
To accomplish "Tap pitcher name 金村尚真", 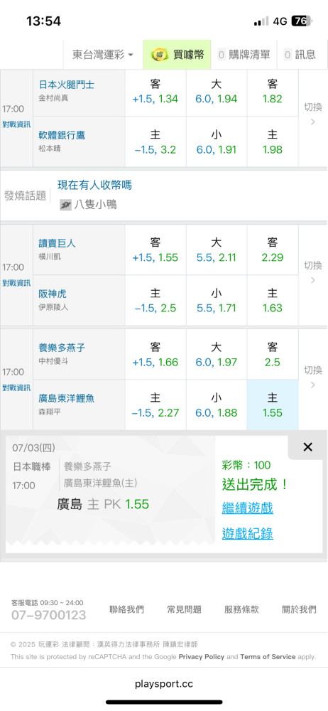I will [x=53, y=97].
